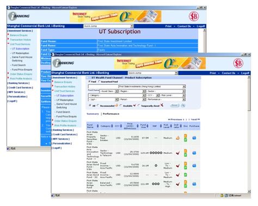Viewport: 258px width, 206px height.
Task: Open the Performance filter dropdown
Action: 165,99
